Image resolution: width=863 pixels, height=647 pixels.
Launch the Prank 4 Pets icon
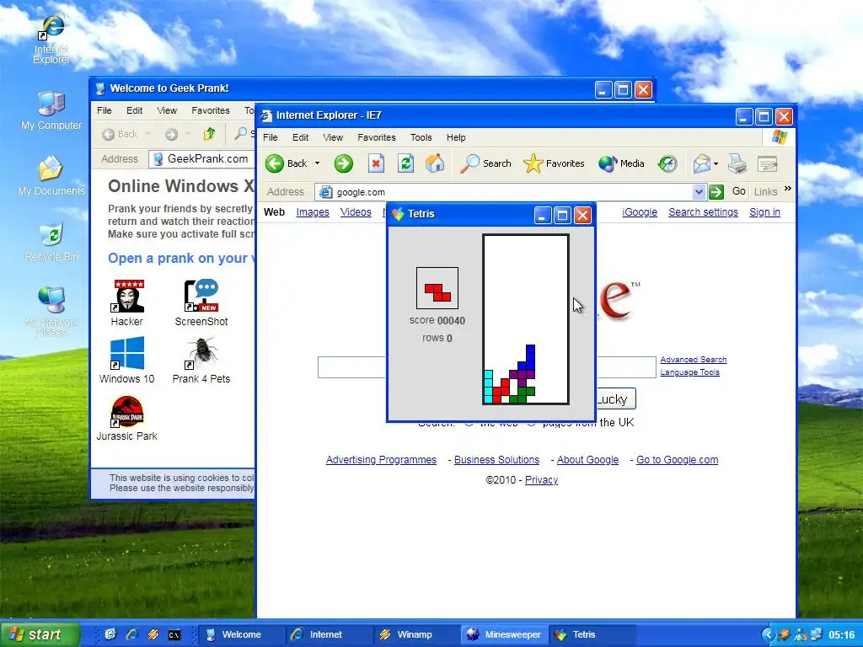[x=201, y=360]
